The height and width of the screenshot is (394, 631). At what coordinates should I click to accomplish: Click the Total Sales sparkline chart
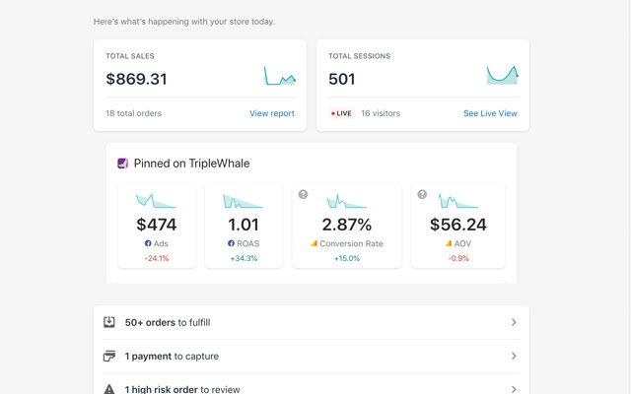pos(280,76)
